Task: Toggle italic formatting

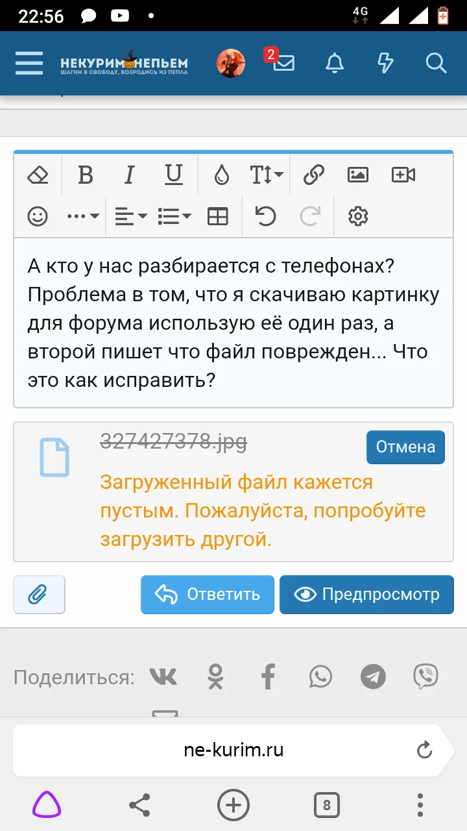Action: point(130,175)
